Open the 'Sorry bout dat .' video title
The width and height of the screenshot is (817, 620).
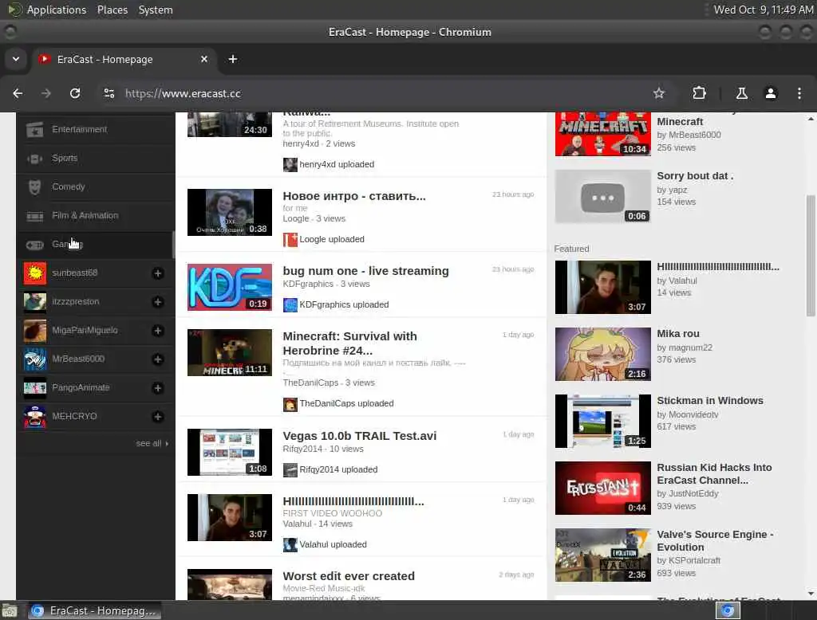(x=695, y=176)
